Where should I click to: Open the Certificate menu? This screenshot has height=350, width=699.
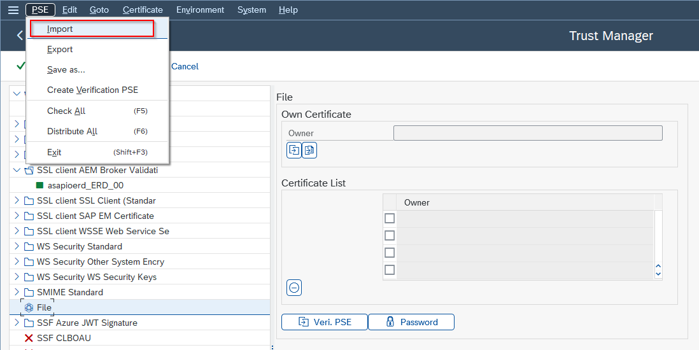tap(143, 10)
